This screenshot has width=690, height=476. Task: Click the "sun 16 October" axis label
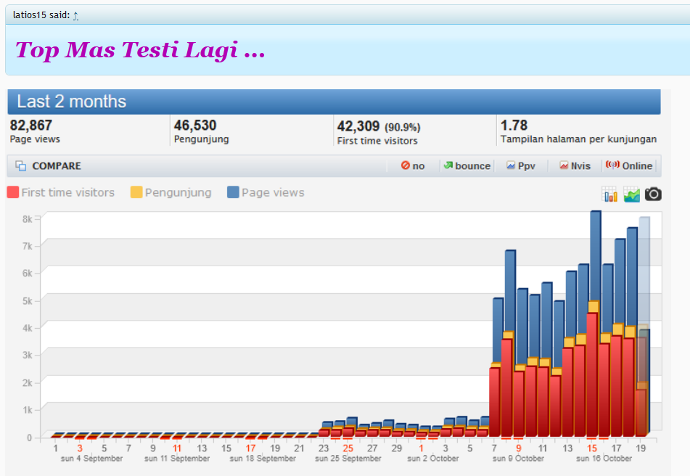point(604,459)
